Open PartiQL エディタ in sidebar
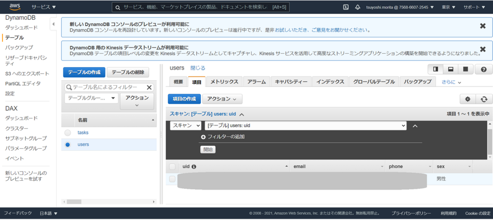 (23, 84)
